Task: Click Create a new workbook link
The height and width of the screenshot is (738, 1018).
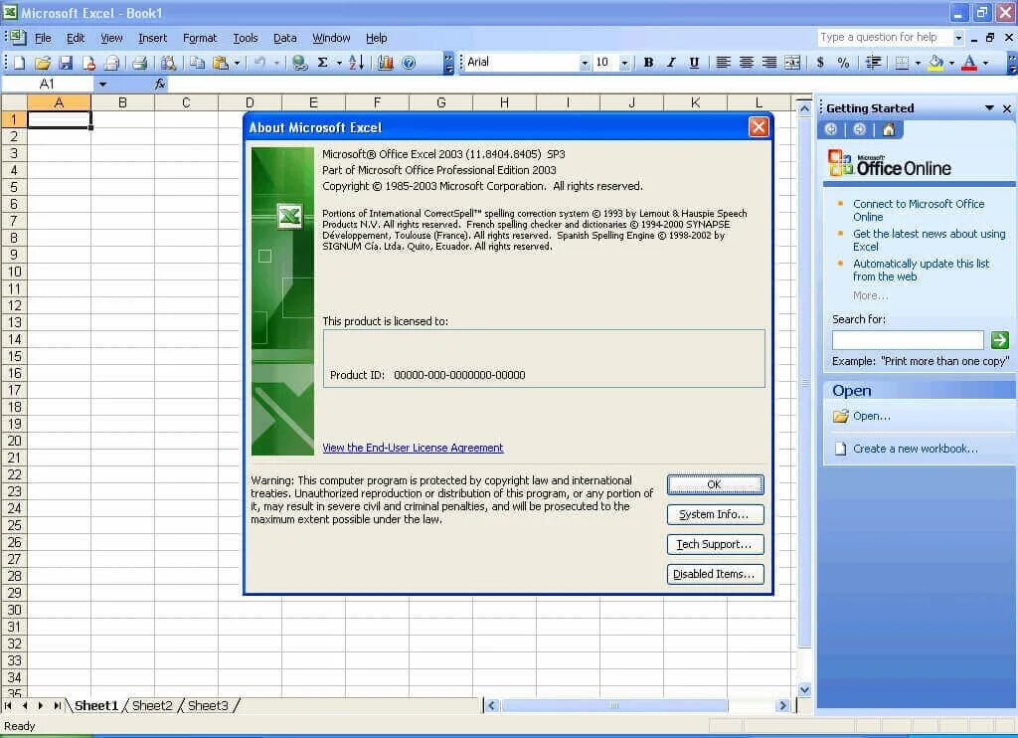Action: (915, 449)
